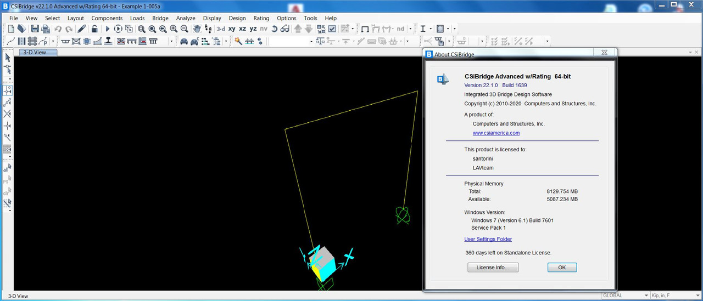Set the yz plane view
Screen dimensions: 703x301
[x=253, y=29]
